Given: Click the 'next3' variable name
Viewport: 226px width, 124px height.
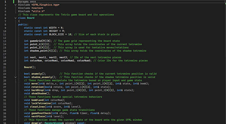Looking at the screenshot, I should (x=63, y=57).
